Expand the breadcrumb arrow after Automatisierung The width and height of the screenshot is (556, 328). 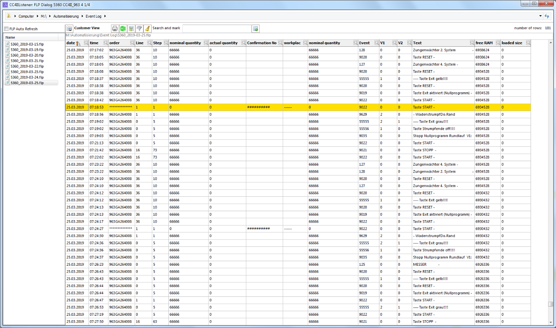click(x=82, y=16)
